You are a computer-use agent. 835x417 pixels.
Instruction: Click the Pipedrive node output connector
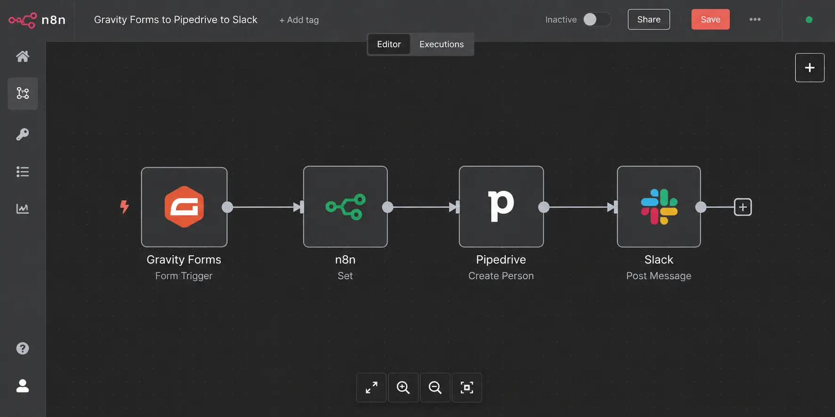point(544,207)
